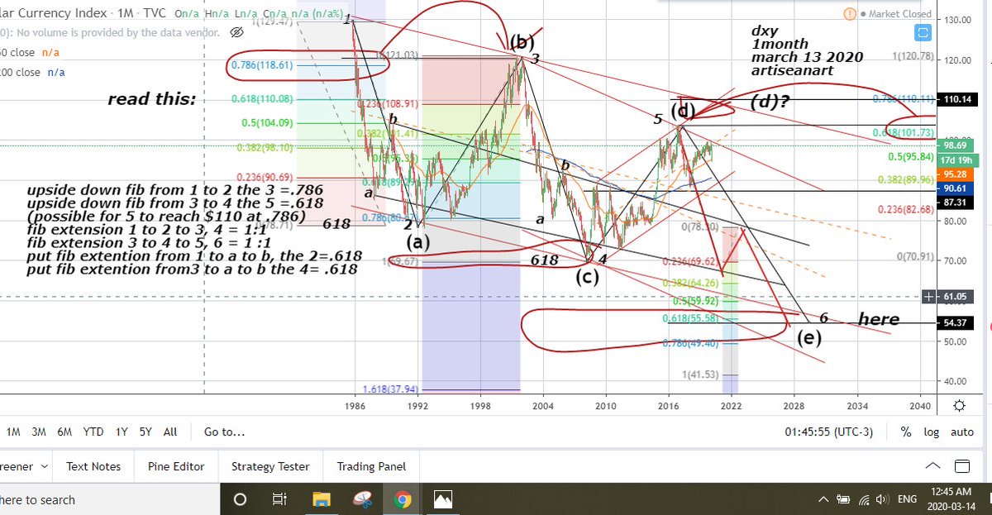Click the 98.69 green price label
The image size is (992, 515).
(956, 145)
